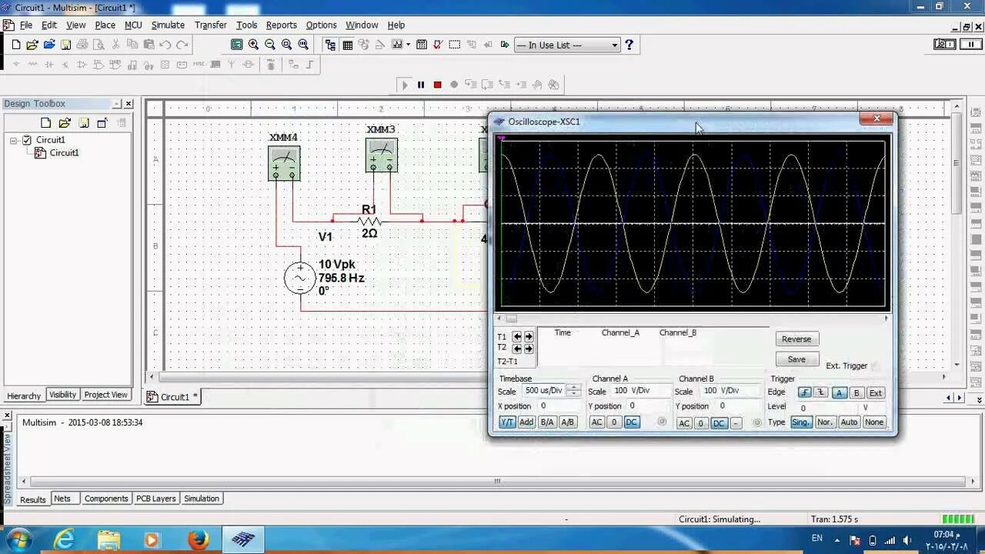Adjust the Timebase scale stepper arrows
Viewport: 985px width, 554px height.
coord(574,391)
